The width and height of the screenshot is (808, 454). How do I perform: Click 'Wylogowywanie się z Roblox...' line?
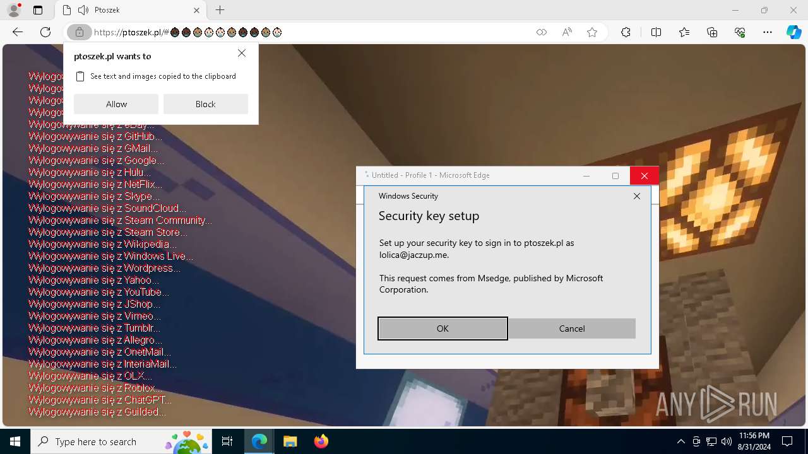pyautogui.click(x=95, y=388)
